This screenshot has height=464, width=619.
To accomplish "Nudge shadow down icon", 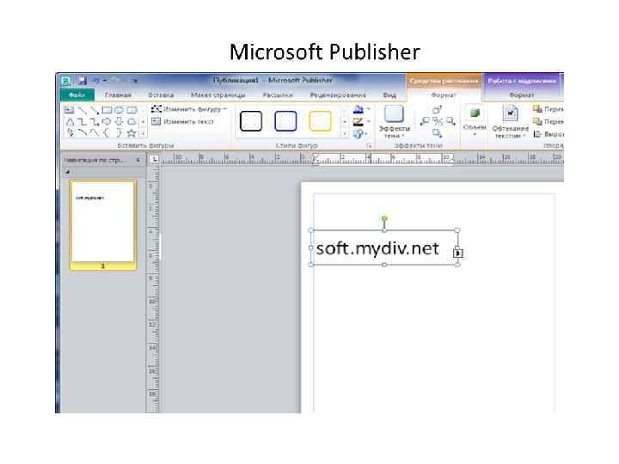I will tap(437, 133).
